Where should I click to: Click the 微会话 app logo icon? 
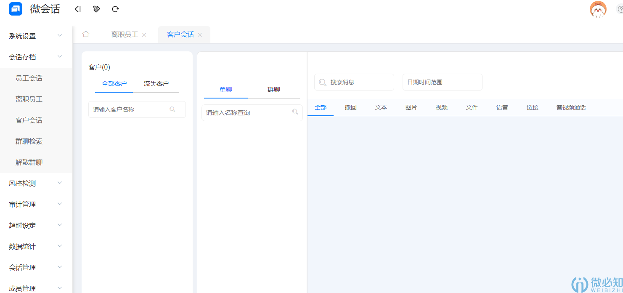(15, 8)
